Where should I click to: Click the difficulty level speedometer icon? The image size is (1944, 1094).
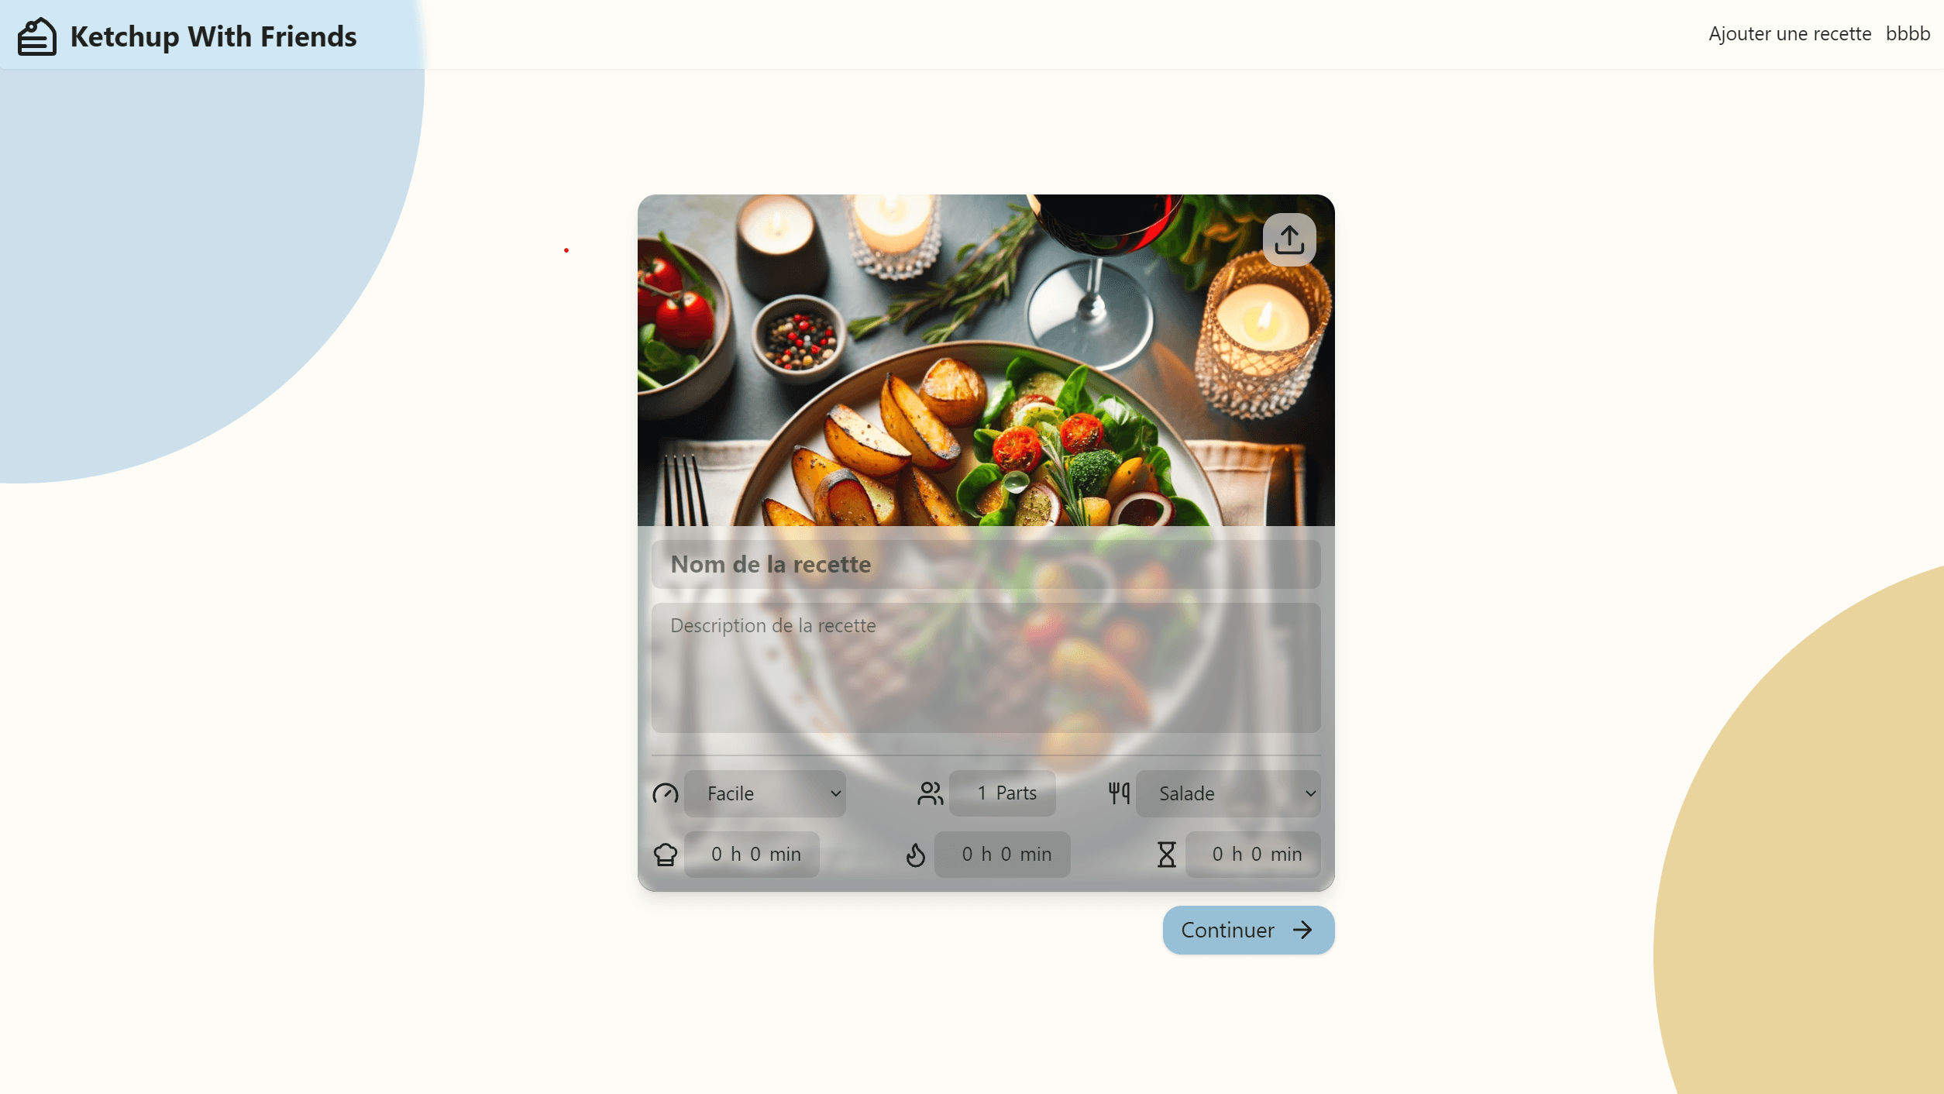tap(665, 793)
